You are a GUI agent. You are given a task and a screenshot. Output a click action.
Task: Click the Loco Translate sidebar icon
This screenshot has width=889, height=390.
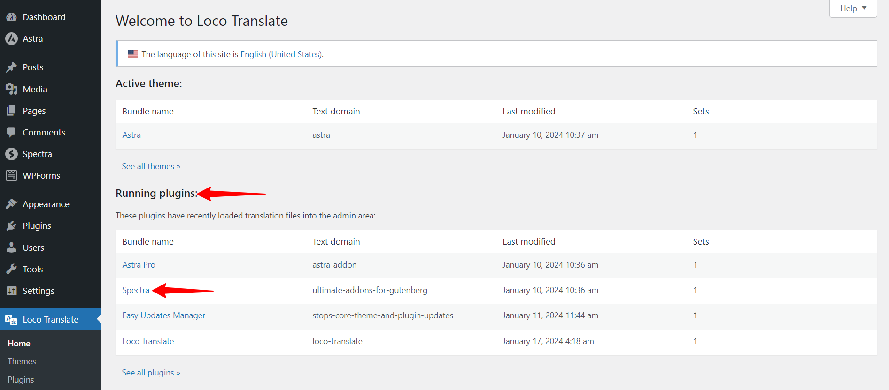point(11,320)
